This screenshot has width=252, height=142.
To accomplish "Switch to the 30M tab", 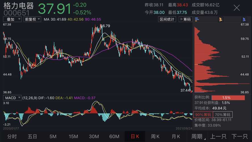I will (x=94, y=137).
